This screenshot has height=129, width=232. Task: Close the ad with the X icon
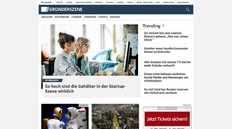190,108
